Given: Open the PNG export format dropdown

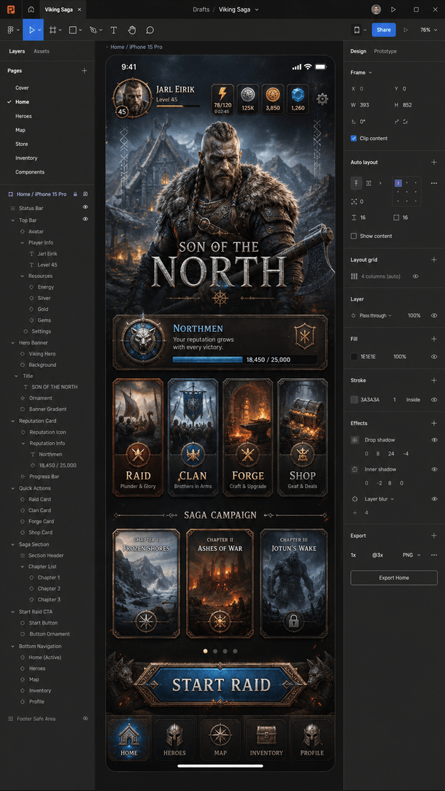Looking at the screenshot, I should (411, 555).
